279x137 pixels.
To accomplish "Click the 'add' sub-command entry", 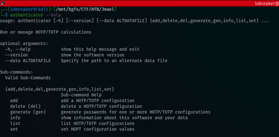I will (x=14, y=101).
